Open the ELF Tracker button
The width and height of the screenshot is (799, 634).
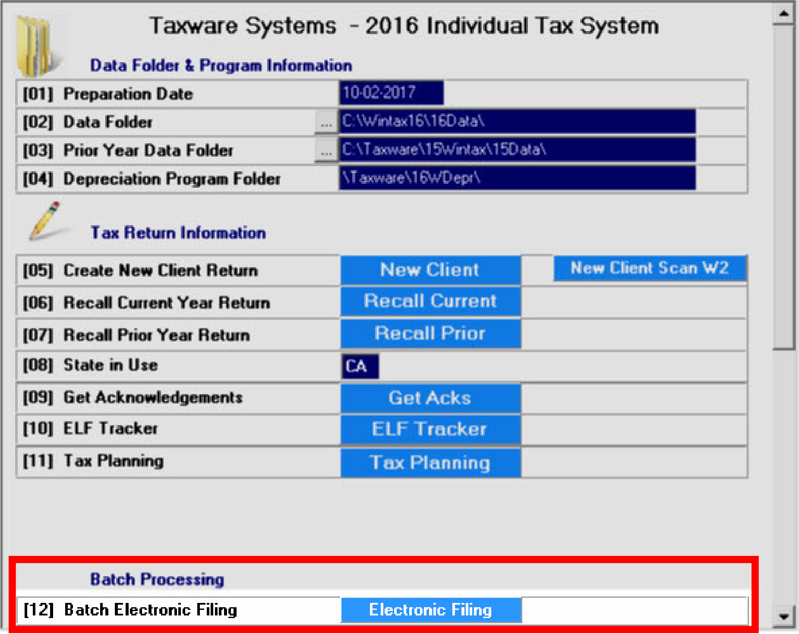(x=431, y=429)
